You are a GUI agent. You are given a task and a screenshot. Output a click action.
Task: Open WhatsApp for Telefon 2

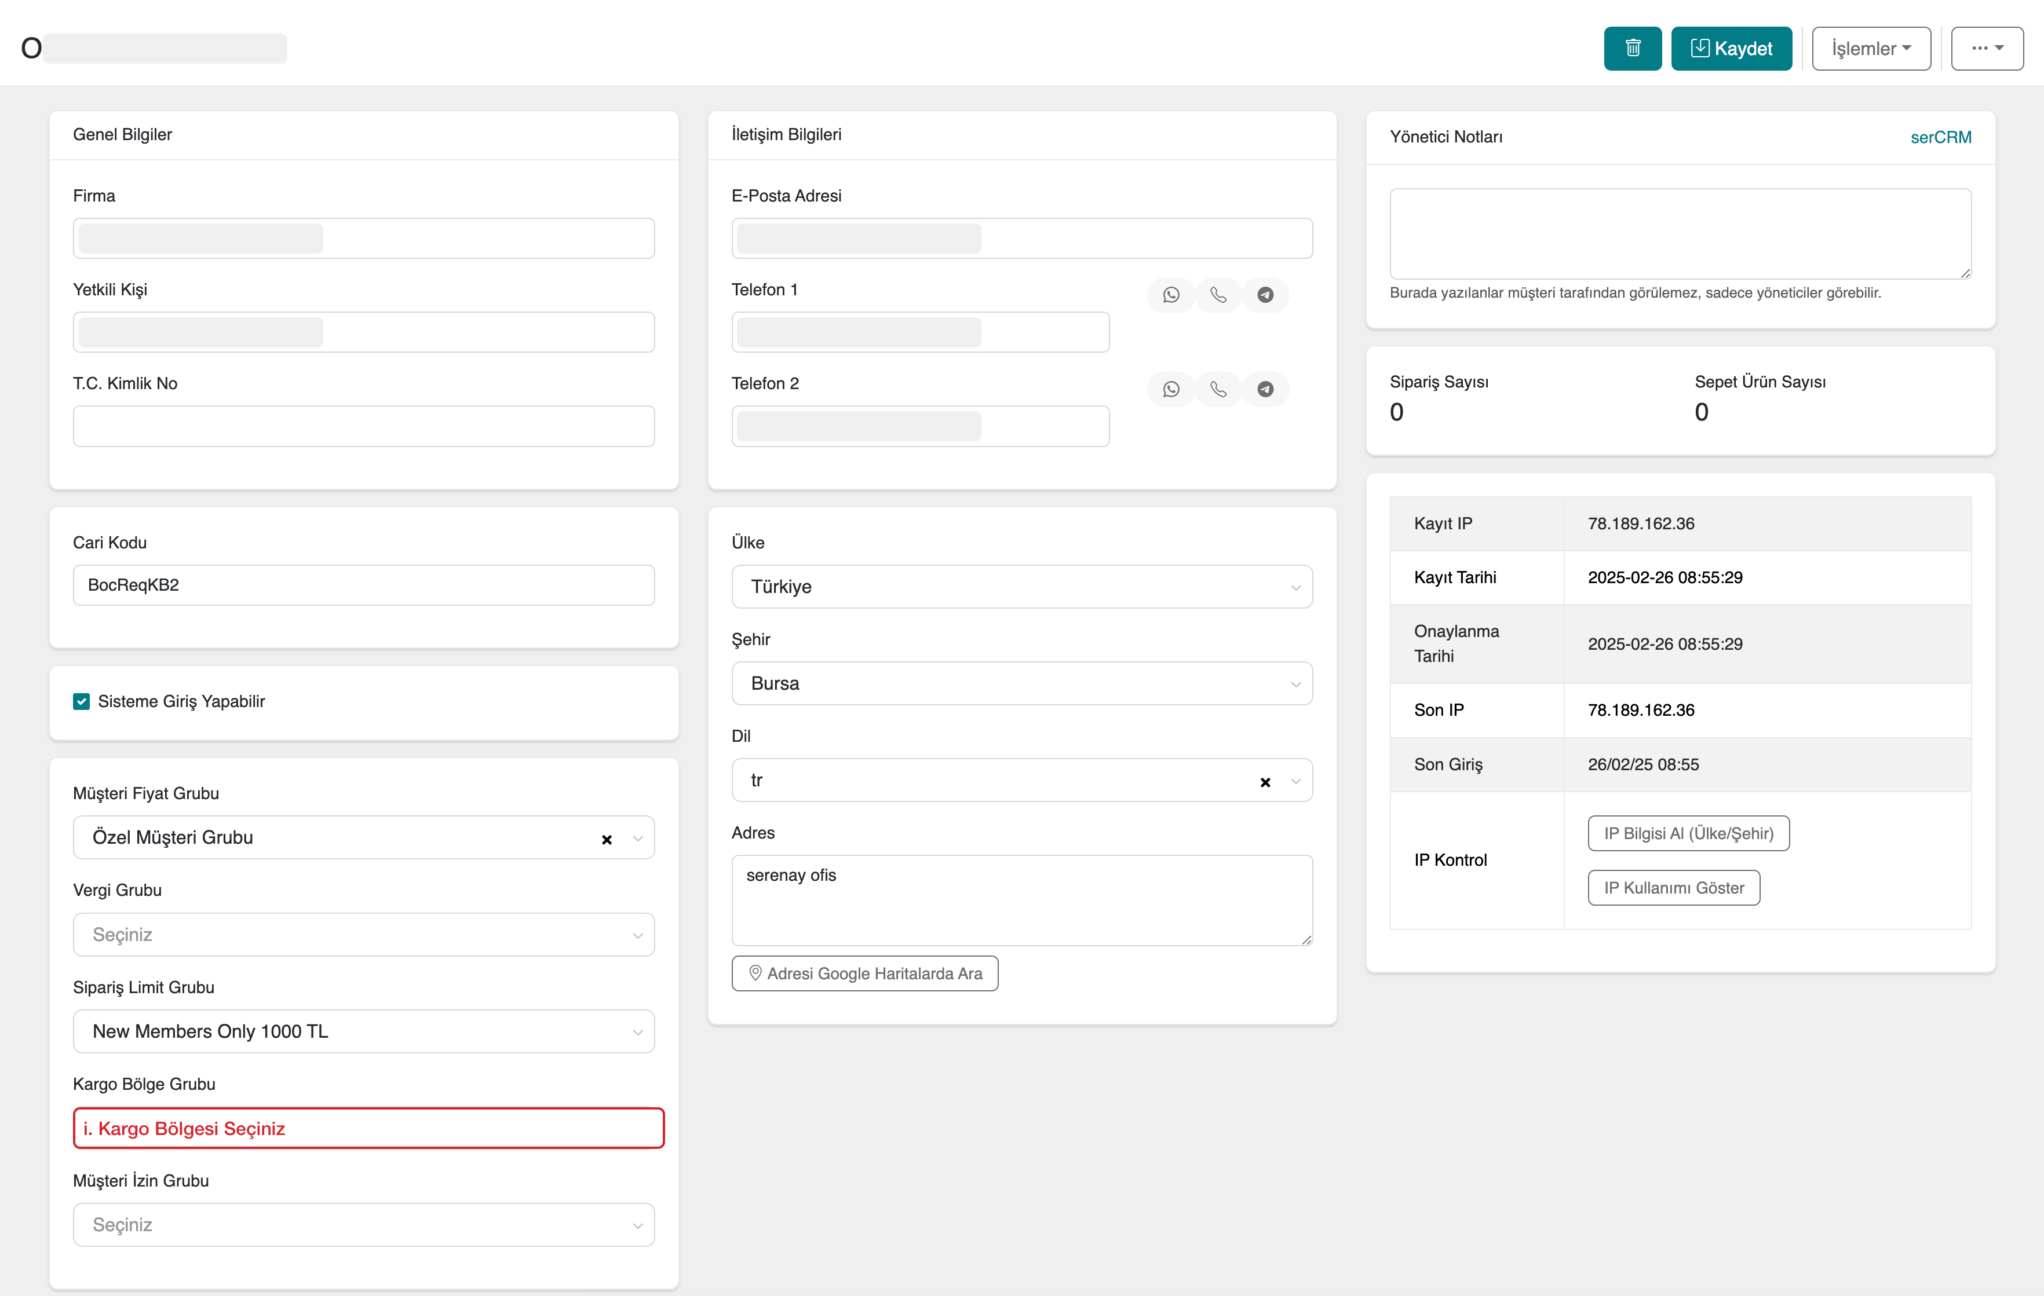(1170, 389)
